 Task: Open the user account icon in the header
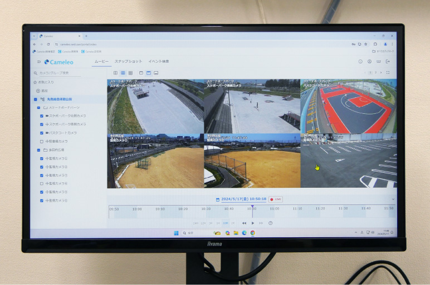click(369, 62)
